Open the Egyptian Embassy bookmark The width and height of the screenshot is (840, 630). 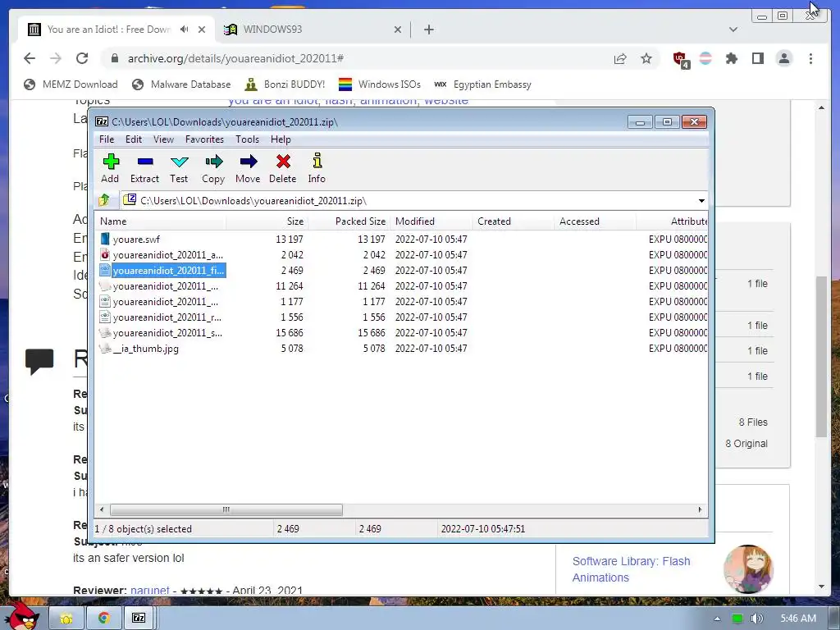click(x=482, y=84)
